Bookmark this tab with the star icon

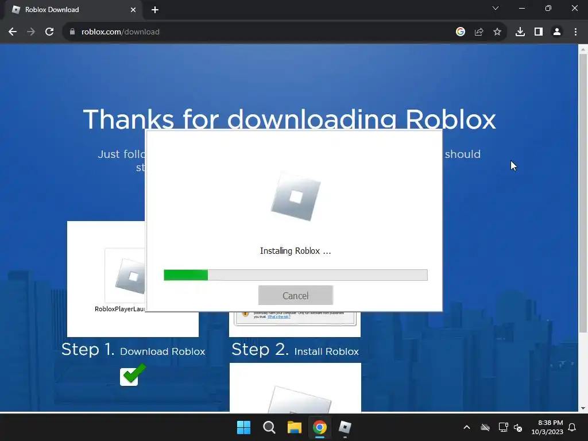point(497,32)
